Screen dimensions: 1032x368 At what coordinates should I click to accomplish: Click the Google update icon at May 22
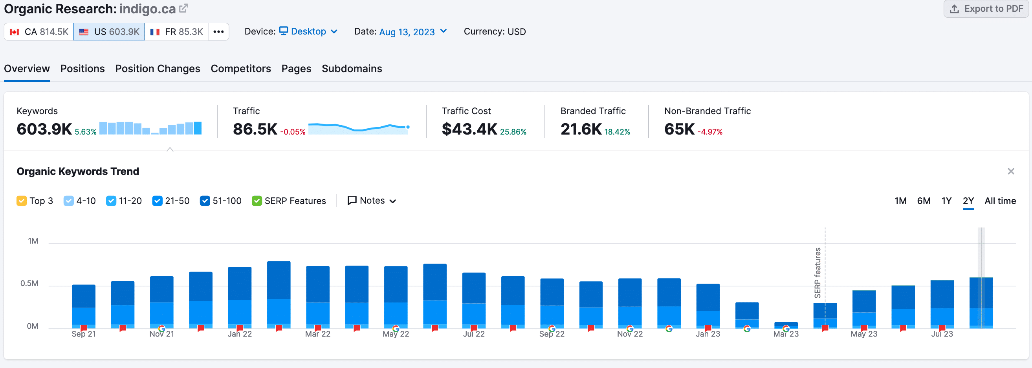[396, 328]
